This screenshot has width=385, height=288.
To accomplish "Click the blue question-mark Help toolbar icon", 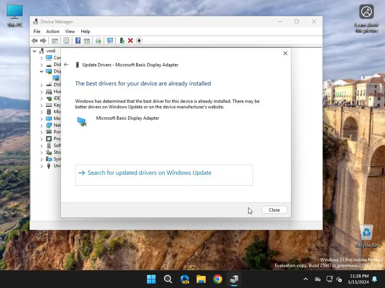I will 78,40.
